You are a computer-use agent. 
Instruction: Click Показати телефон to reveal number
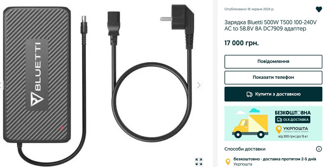click(x=273, y=78)
